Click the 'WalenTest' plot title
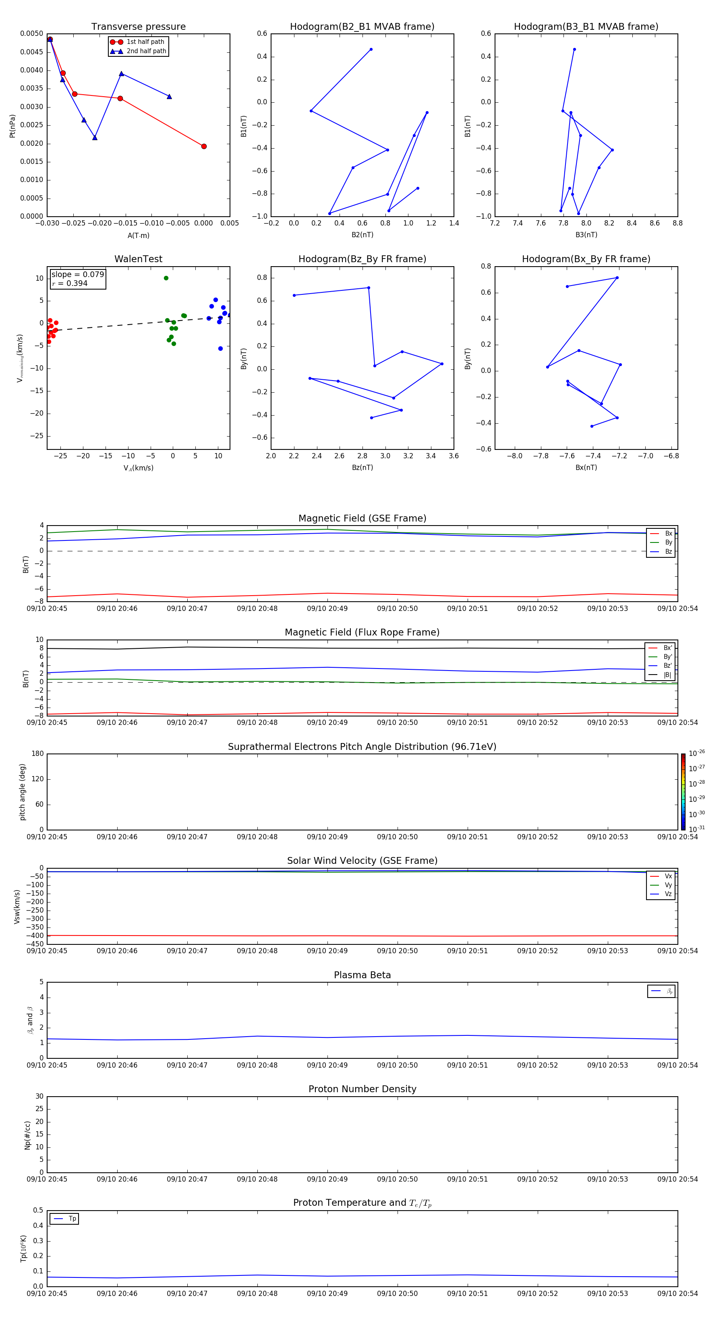This screenshot has height=1329, width=725. click(138, 259)
